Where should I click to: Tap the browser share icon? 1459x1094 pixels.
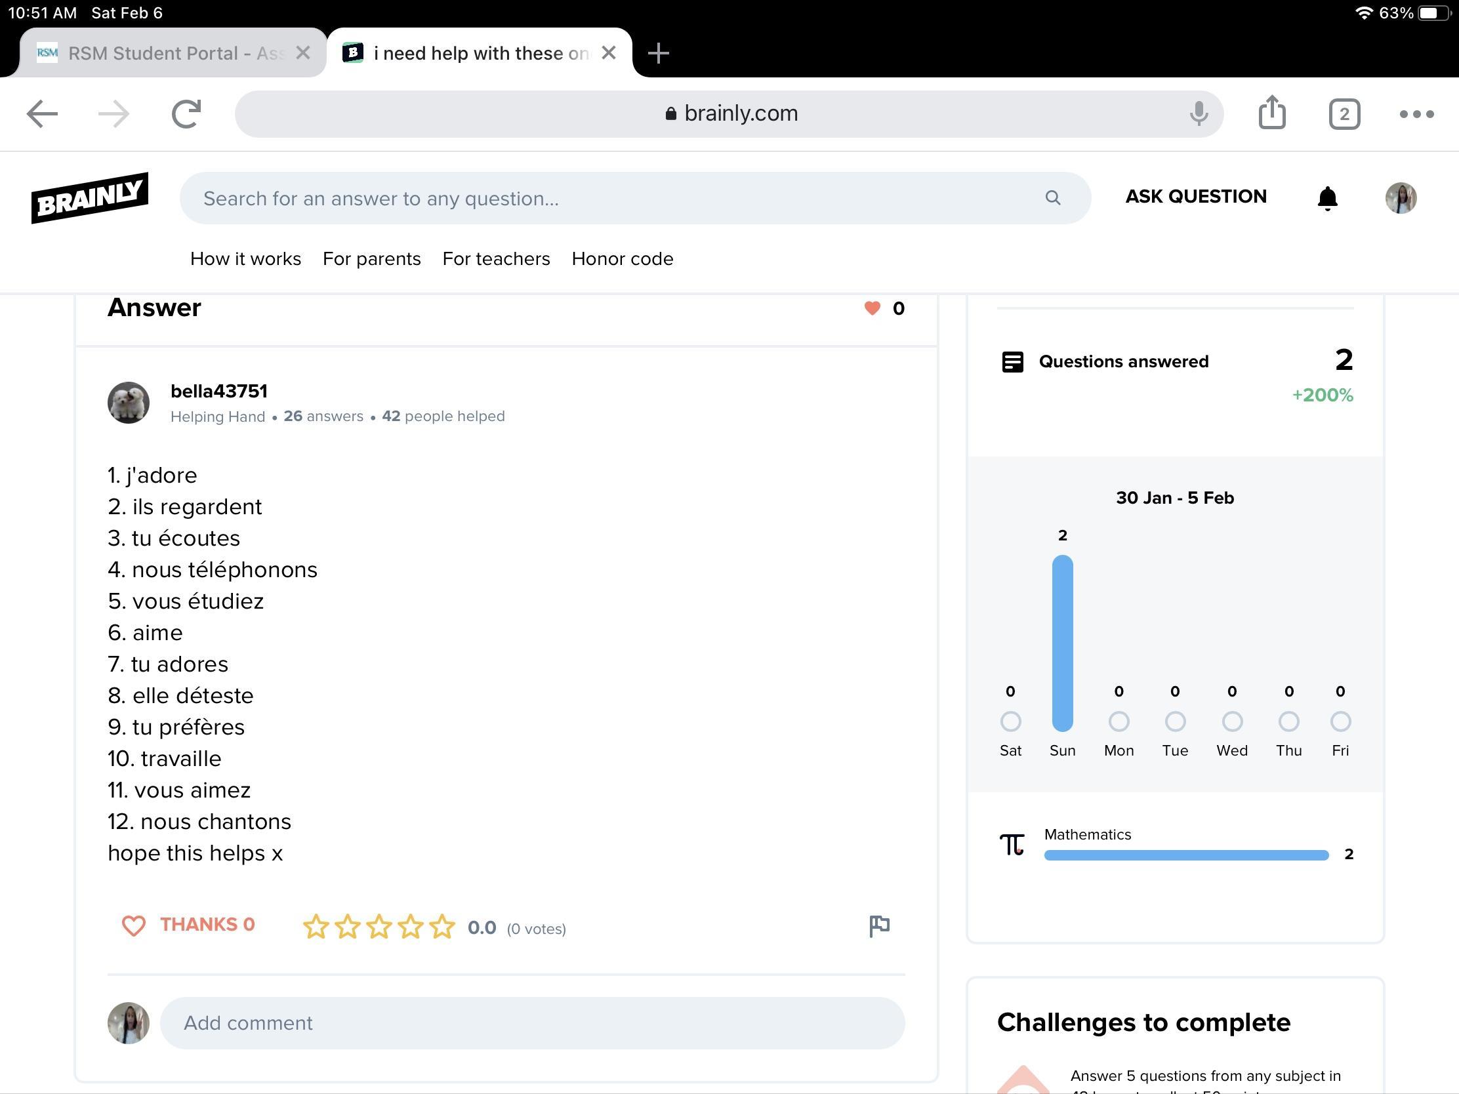(1271, 113)
